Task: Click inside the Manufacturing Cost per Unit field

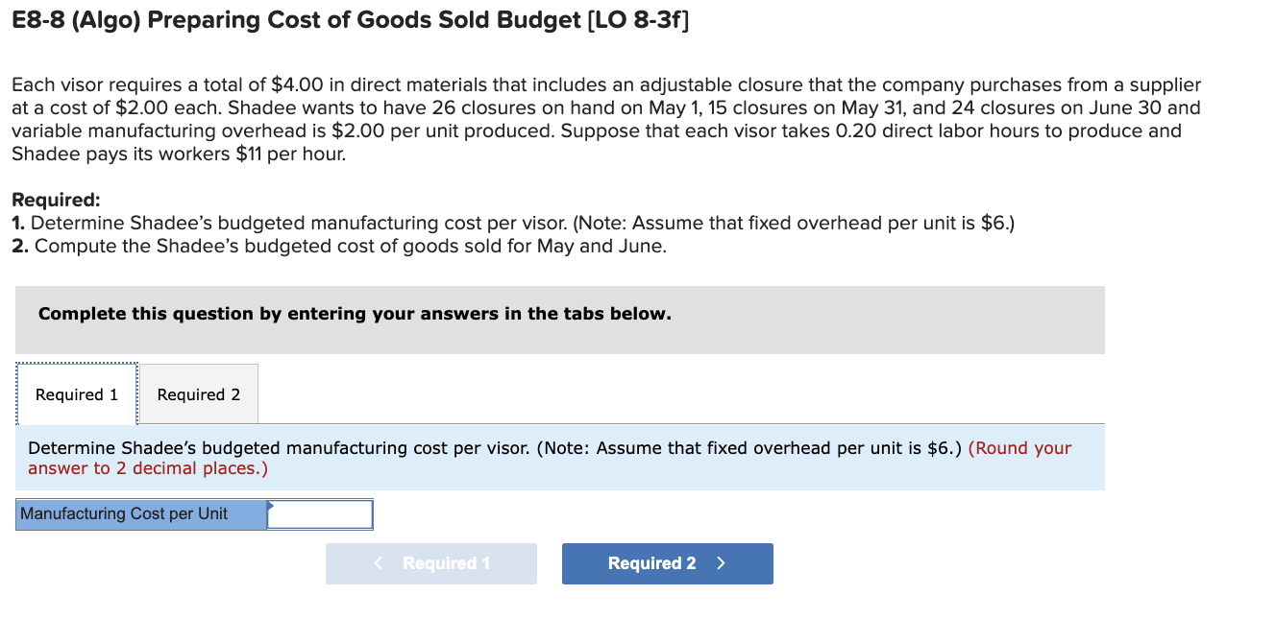Action: tap(318, 513)
